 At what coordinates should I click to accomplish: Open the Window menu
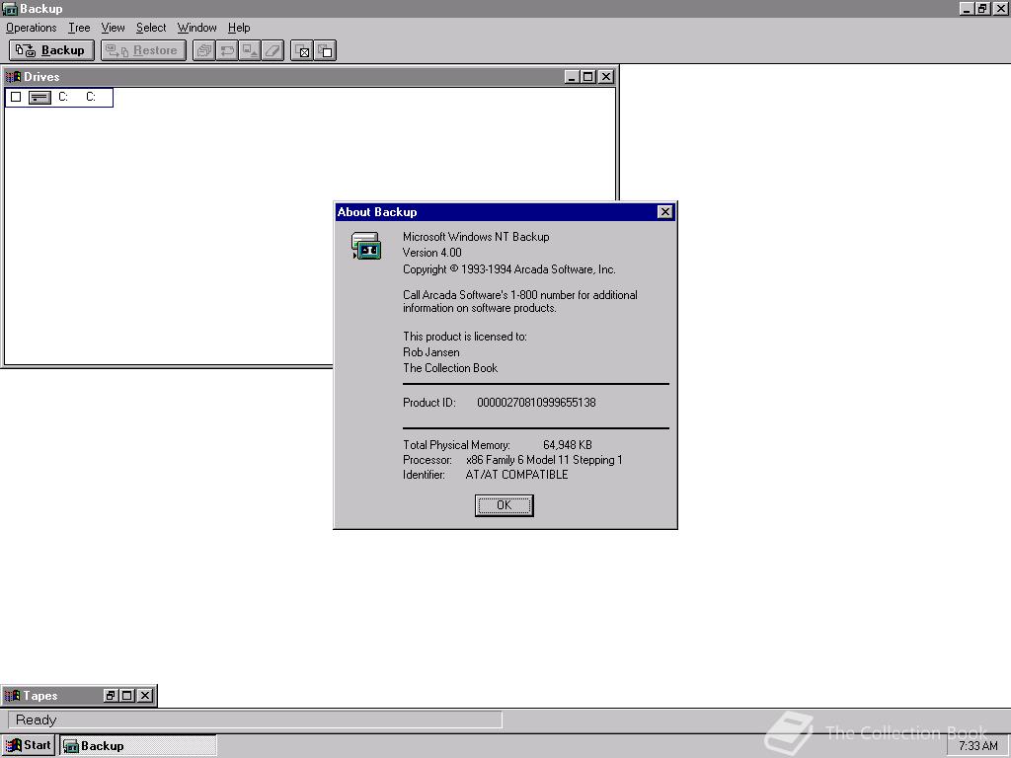point(196,28)
